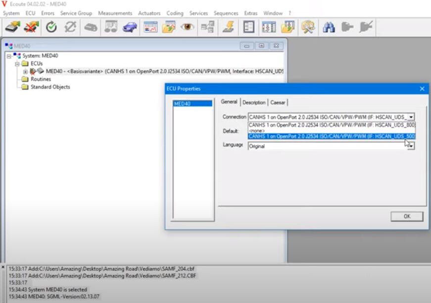Click the binoculars search toolbar icon
Image resolution: width=431 pixels, height=303 pixels.
pos(329,28)
